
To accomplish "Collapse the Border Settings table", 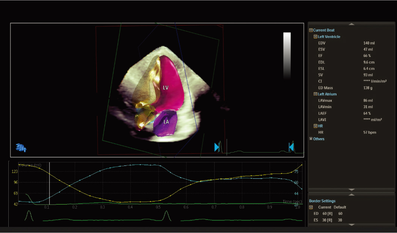I will pos(311,208).
